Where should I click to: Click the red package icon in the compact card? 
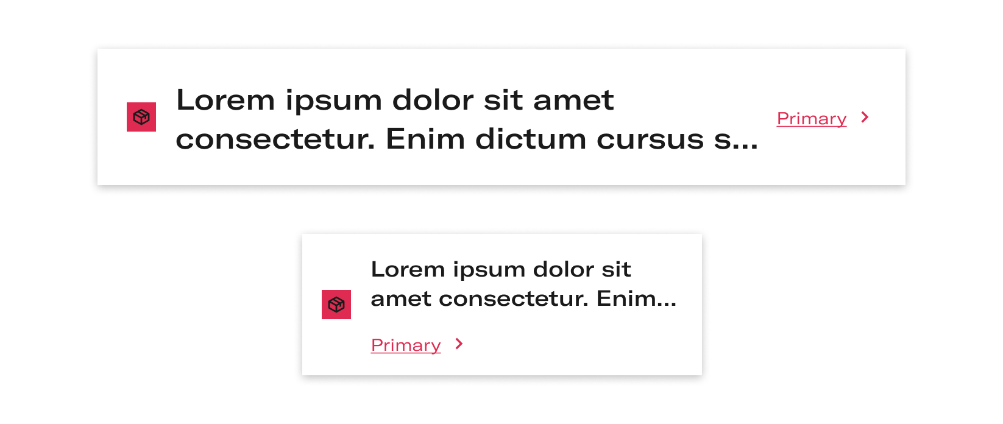tap(336, 305)
